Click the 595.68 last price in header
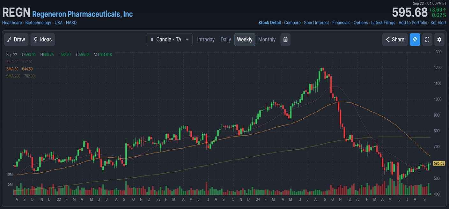Viewport: 449px width, 209px height. (x=410, y=12)
